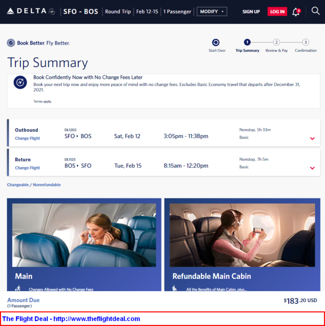The height and width of the screenshot is (326, 325).
Task: Click the LOG IN button
Action: click(277, 12)
